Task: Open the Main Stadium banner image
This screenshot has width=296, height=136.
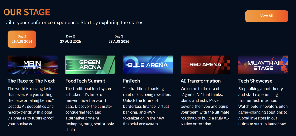Action: [32, 65]
